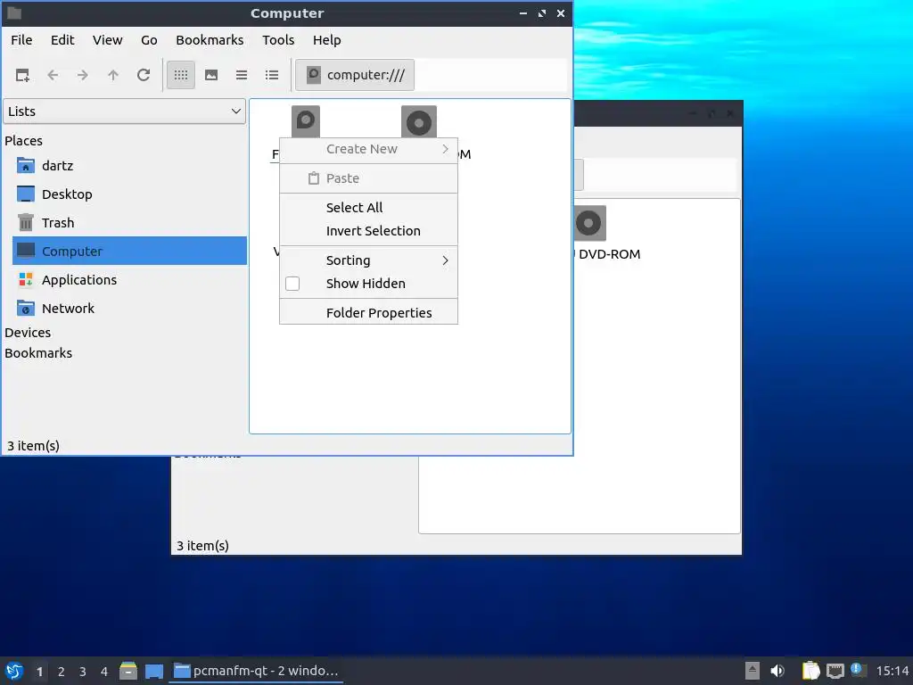Viewport: 913px width, 685px height.
Task: Click the Computer window title bar icon
Action: tap(14, 12)
